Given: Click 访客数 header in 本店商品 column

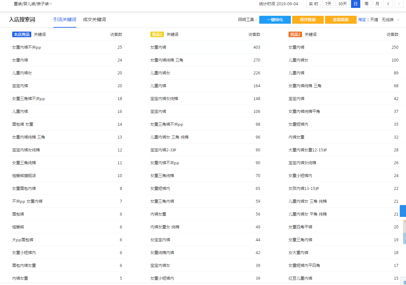Looking at the screenshot, I should tap(116, 34).
